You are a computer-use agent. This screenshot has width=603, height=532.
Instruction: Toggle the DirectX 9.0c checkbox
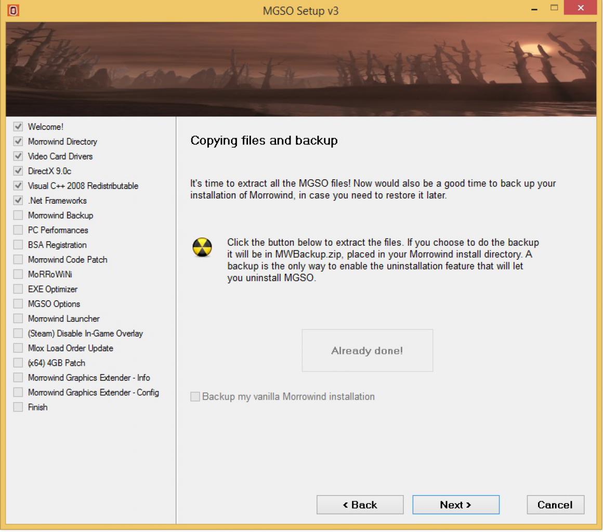click(18, 171)
